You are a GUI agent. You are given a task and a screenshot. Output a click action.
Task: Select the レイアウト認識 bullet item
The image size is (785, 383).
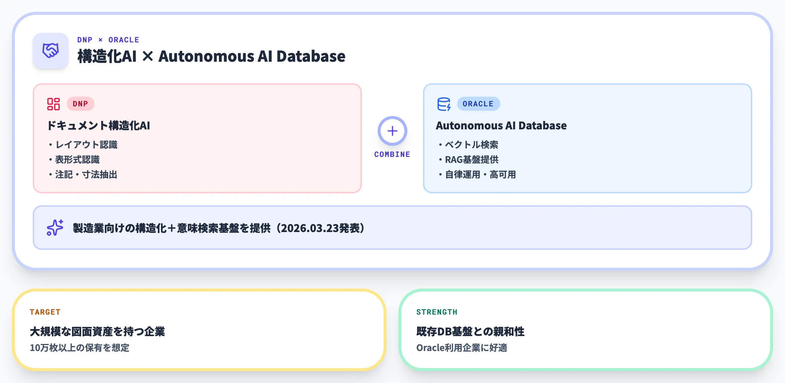coord(86,145)
